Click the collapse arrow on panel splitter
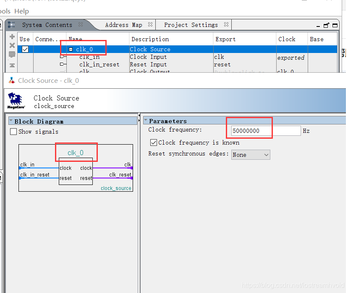The width and height of the screenshot is (348, 293). pyautogui.click(x=139, y=115)
